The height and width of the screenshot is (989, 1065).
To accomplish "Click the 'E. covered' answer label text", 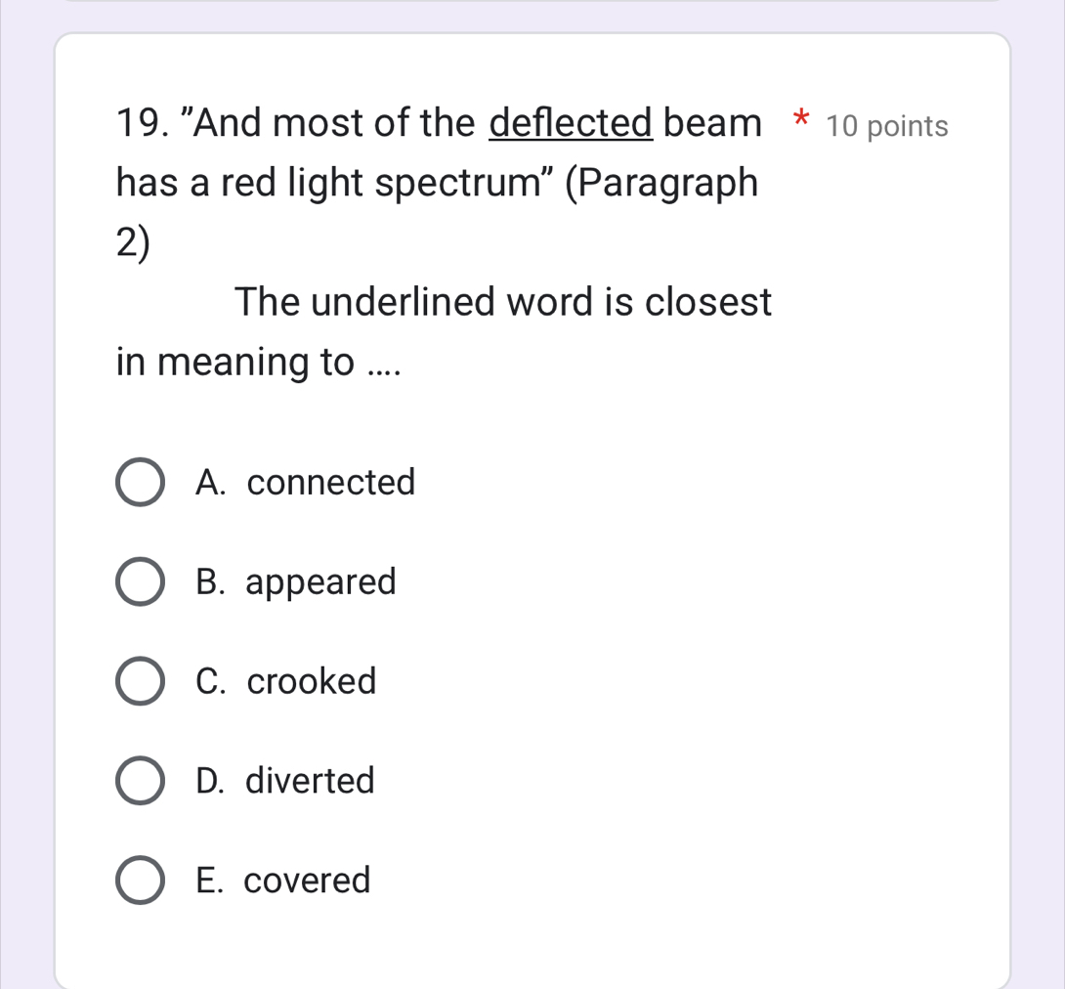I will pyautogui.click(x=282, y=881).
